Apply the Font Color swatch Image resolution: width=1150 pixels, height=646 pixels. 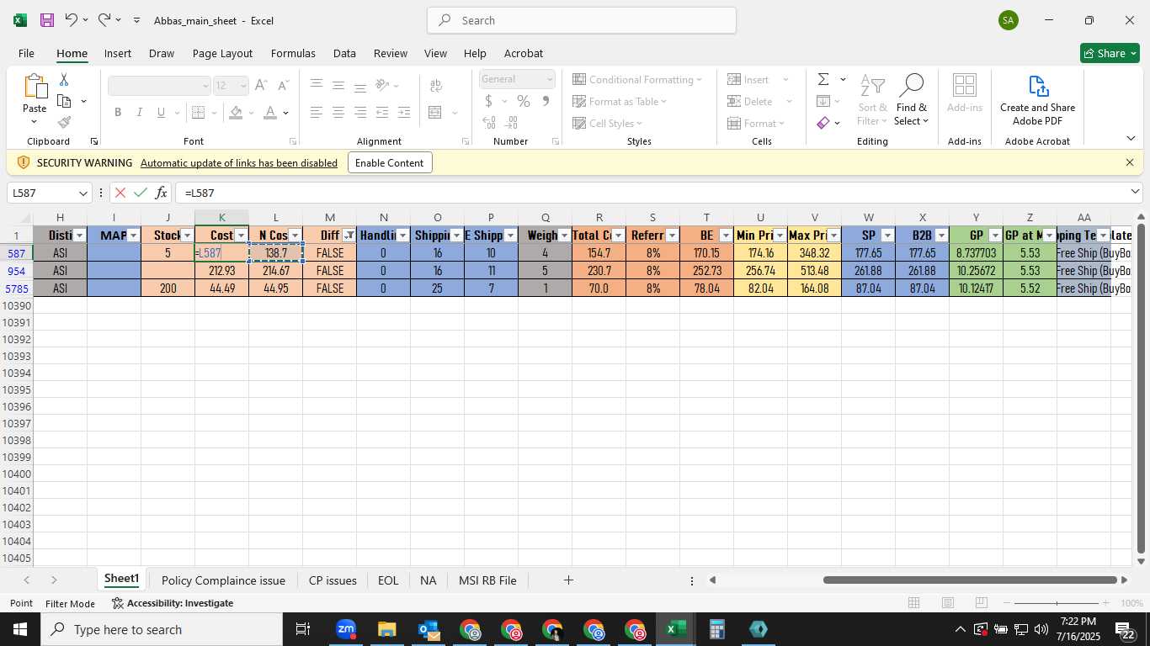270,112
